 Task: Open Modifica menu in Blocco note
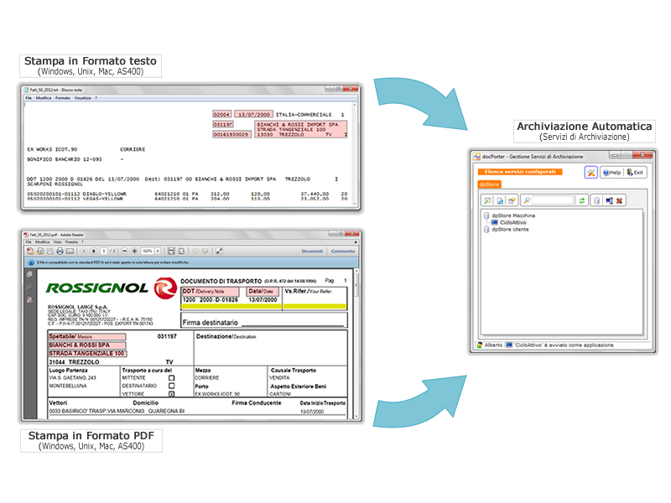[44, 98]
